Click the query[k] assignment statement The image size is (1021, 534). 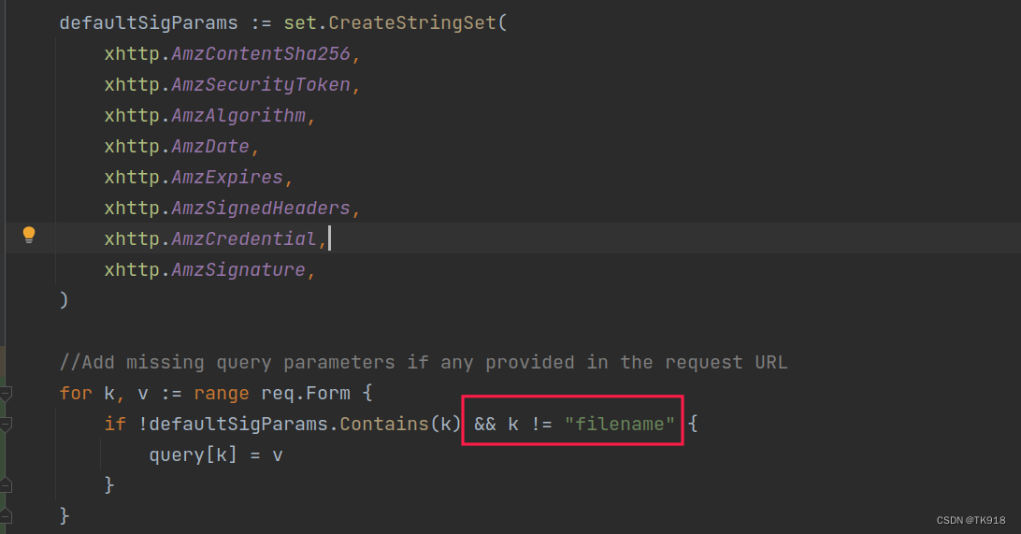[216, 455]
